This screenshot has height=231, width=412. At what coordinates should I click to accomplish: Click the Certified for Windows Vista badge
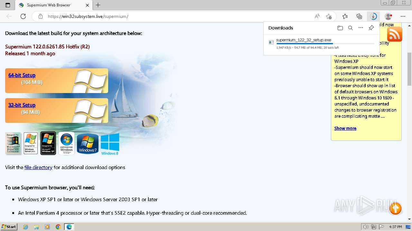(x=66, y=143)
